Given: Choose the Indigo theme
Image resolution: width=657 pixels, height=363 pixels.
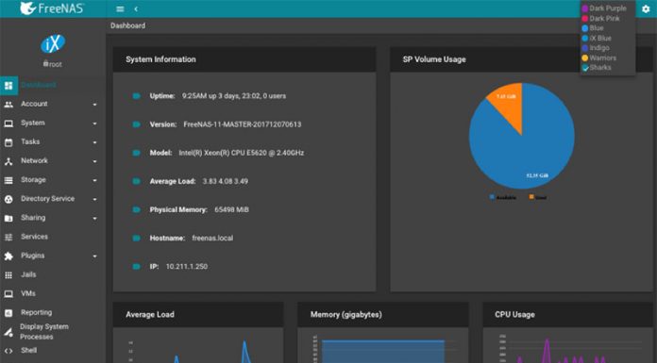Looking at the screenshot, I should pos(596,48).
